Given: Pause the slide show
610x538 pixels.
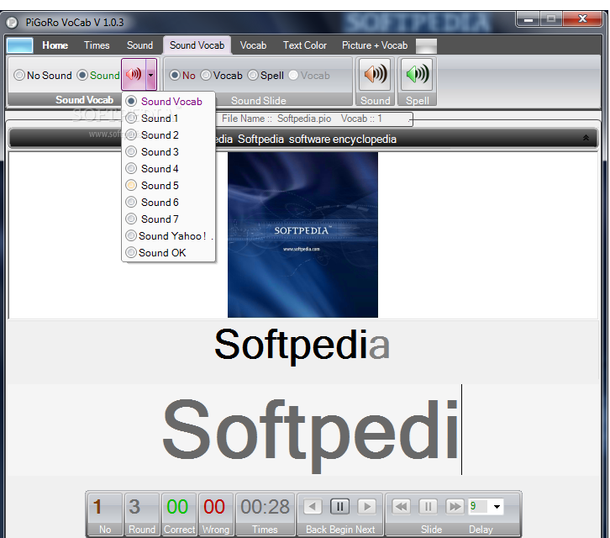Looking at the screenshot, I should pyautogui.click(x=428, y=506).
